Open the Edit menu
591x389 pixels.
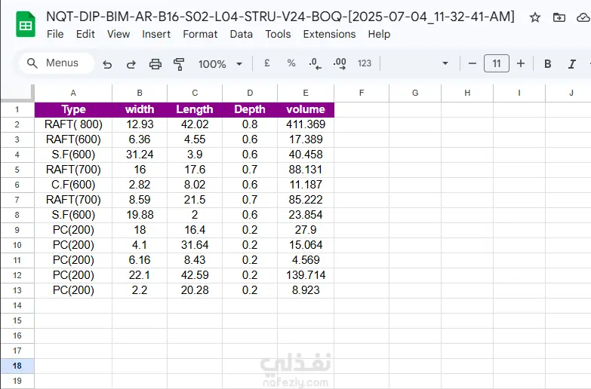(85, 34)
